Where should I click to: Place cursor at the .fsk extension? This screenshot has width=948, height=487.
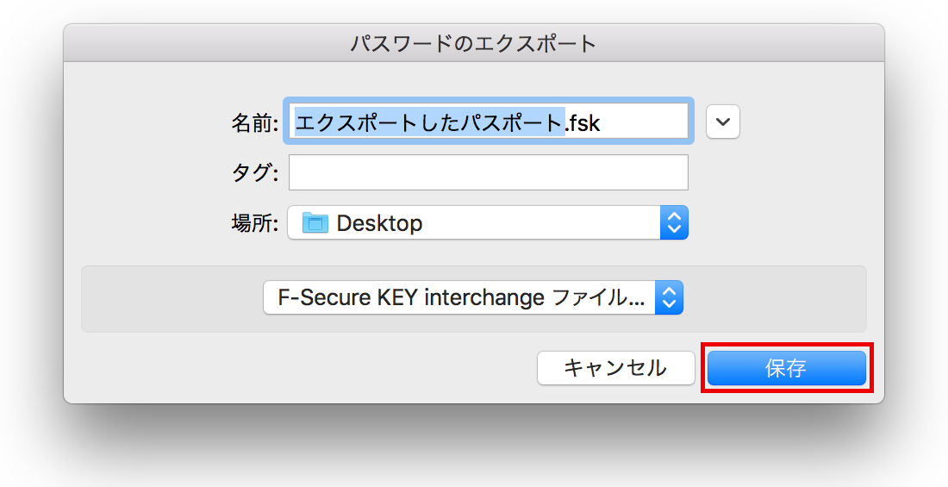[583, 122]
